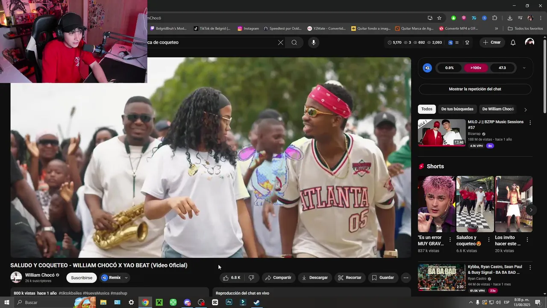Open the William Chocó channel avatar
This screenshot has width=547, height=308.
tap(16, 277)
